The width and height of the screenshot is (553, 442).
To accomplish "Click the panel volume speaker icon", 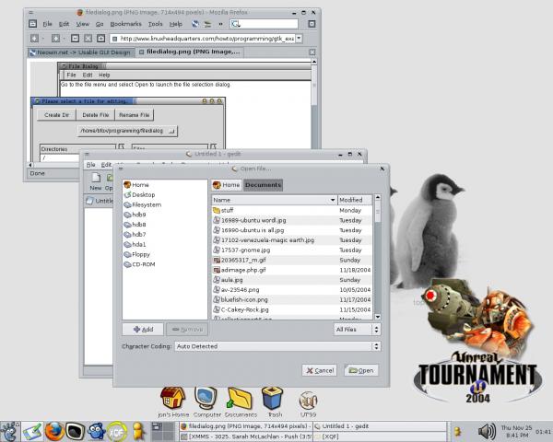I will coord(487,432).
